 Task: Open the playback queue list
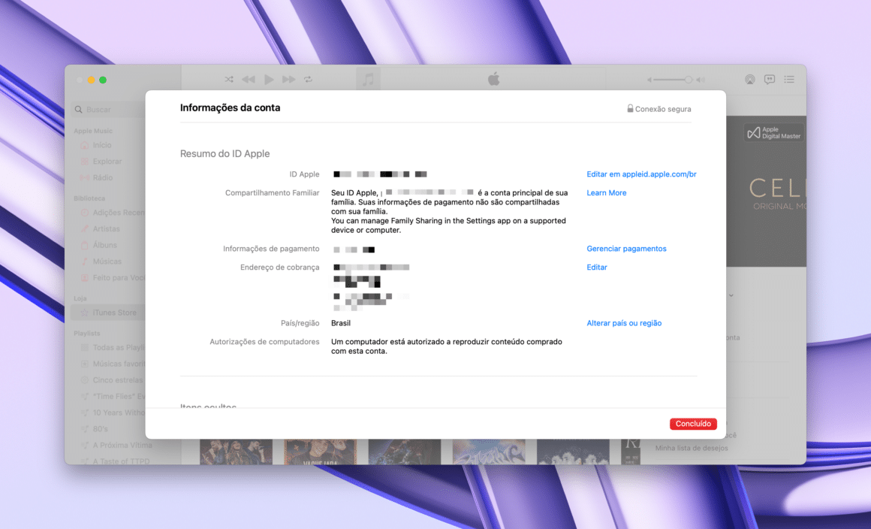pos(789,79)
